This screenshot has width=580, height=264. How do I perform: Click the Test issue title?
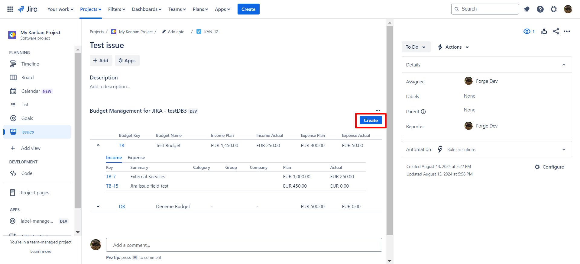pos(107,45)
